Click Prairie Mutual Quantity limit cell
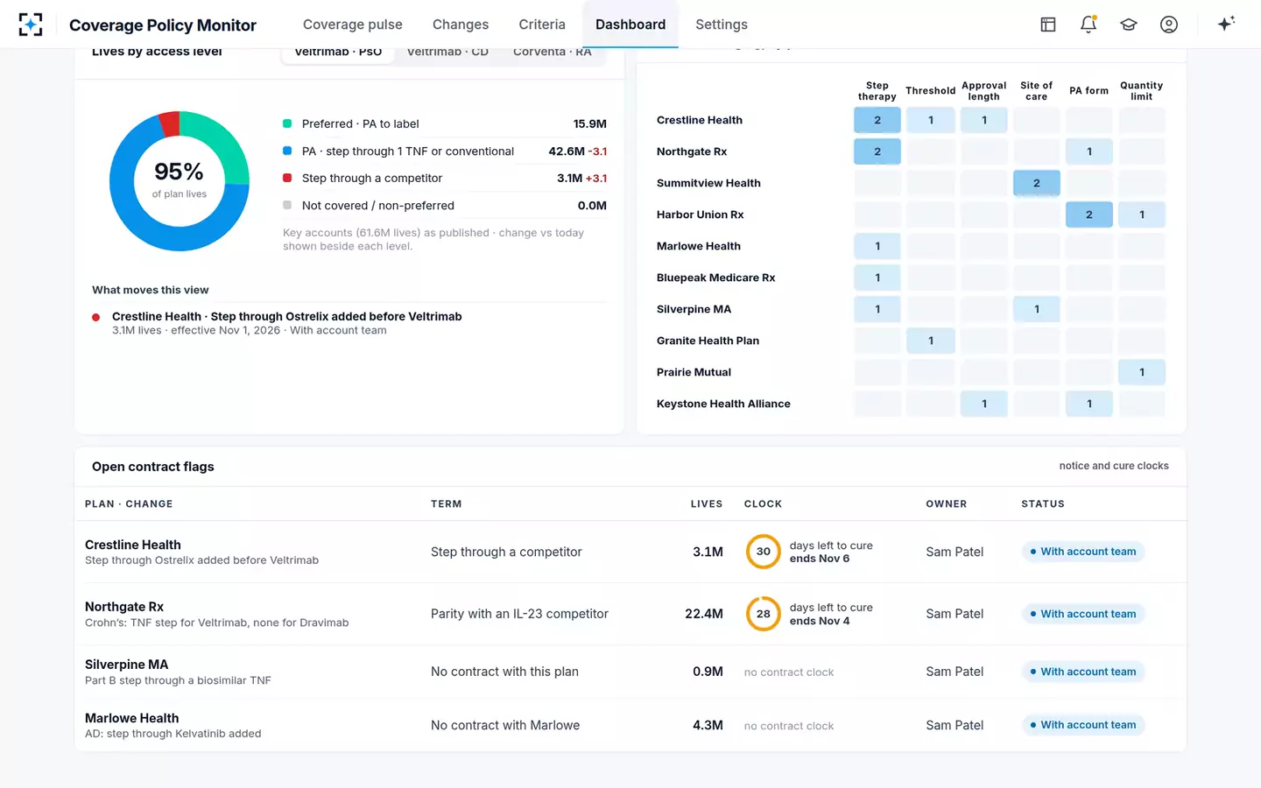Image resolution: width=1261 pixels, height=788 pixels. (x=1142, y=372)
